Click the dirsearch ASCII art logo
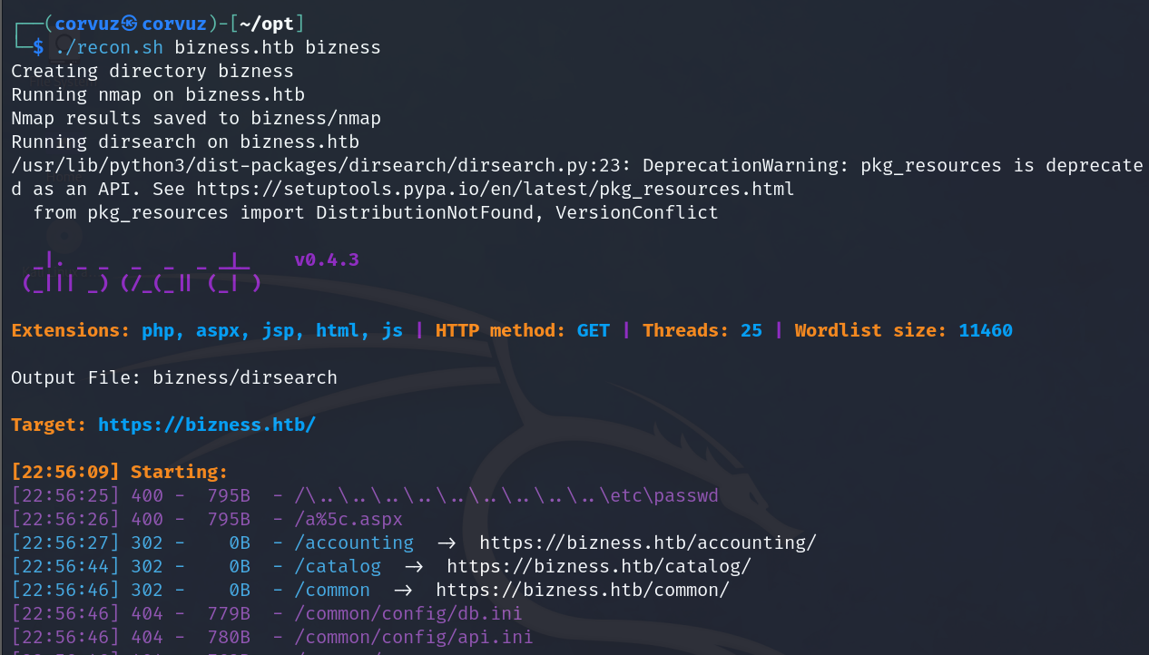The width and height of the screenshot is (1149, 655). pos(142,273)
